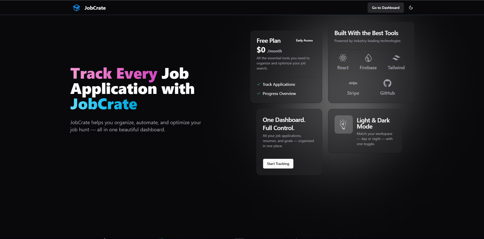The image size is (484, 239).
Task: Click the Stripe logo
Action: [x=353, y=83]
